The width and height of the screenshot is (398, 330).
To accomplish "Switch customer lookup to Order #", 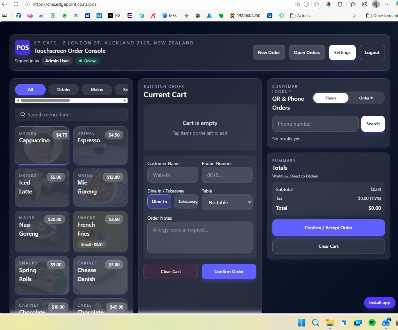I will (366, 98).
